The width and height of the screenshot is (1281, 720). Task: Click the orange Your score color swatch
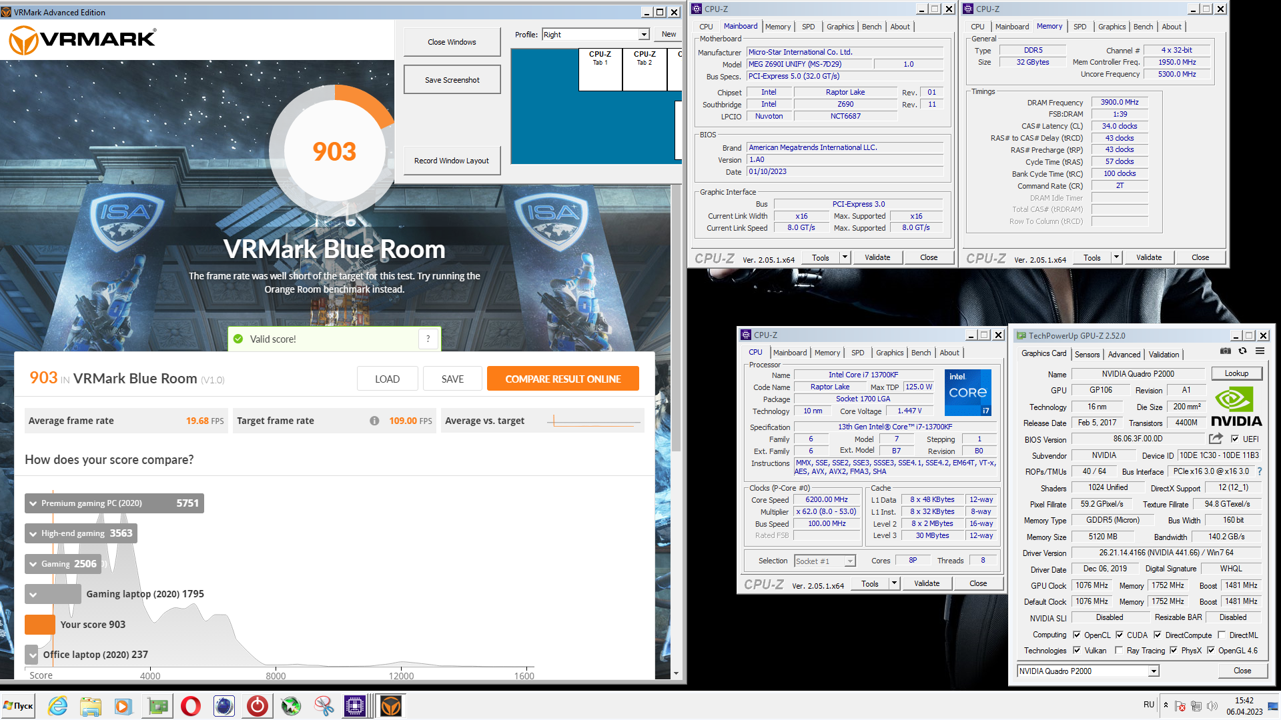click(39, 624)
